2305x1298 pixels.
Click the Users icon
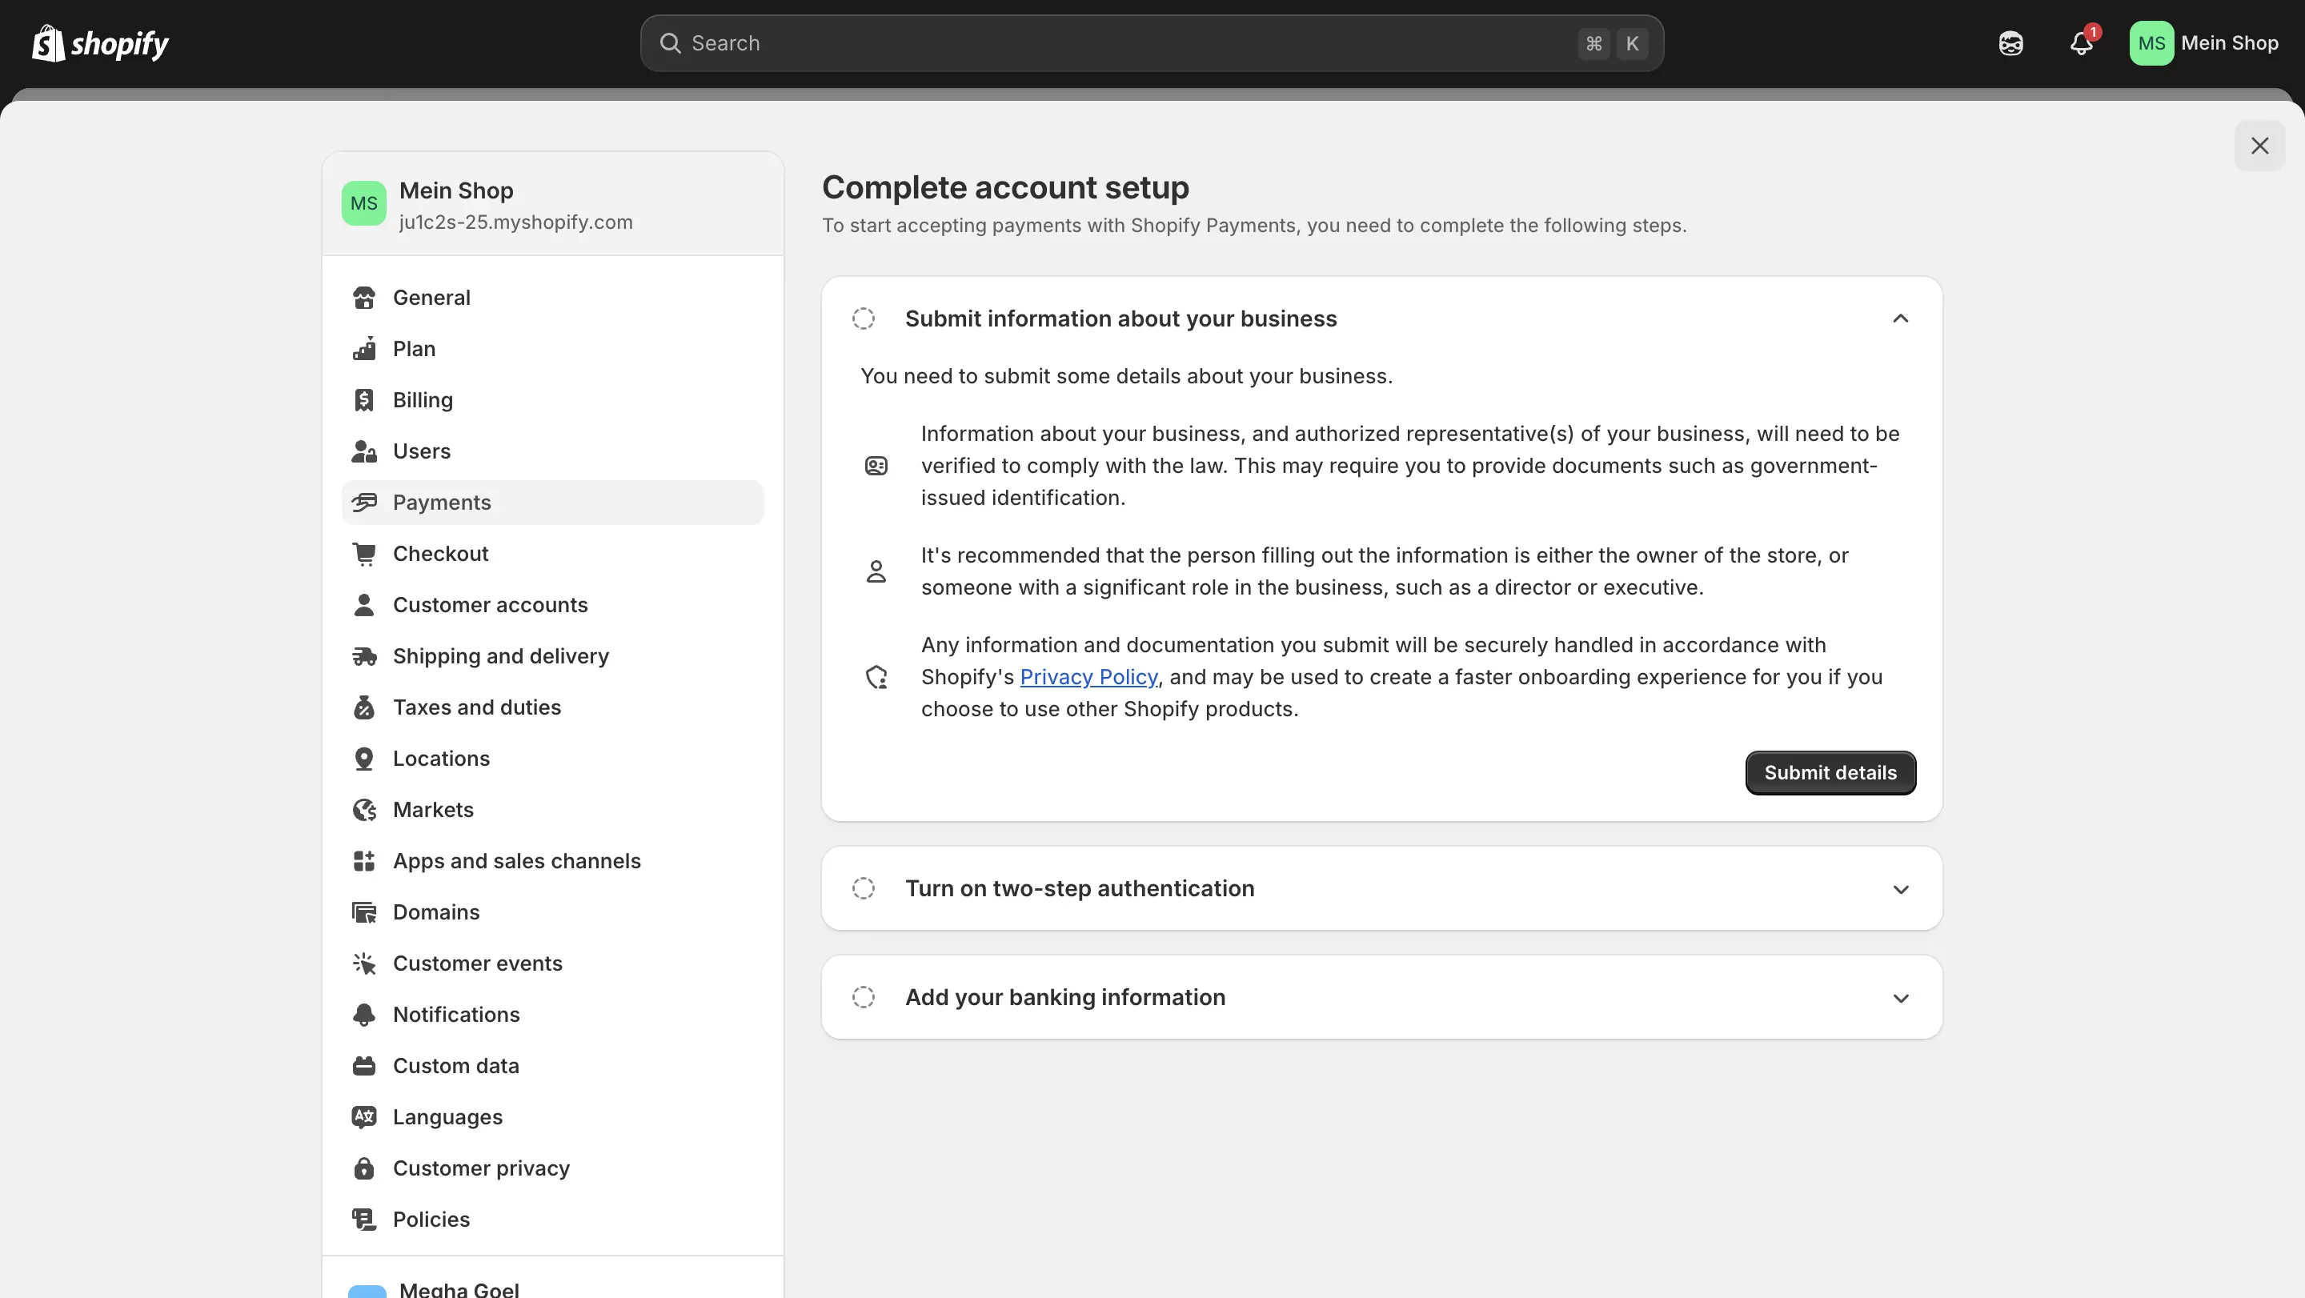[364, 451]
